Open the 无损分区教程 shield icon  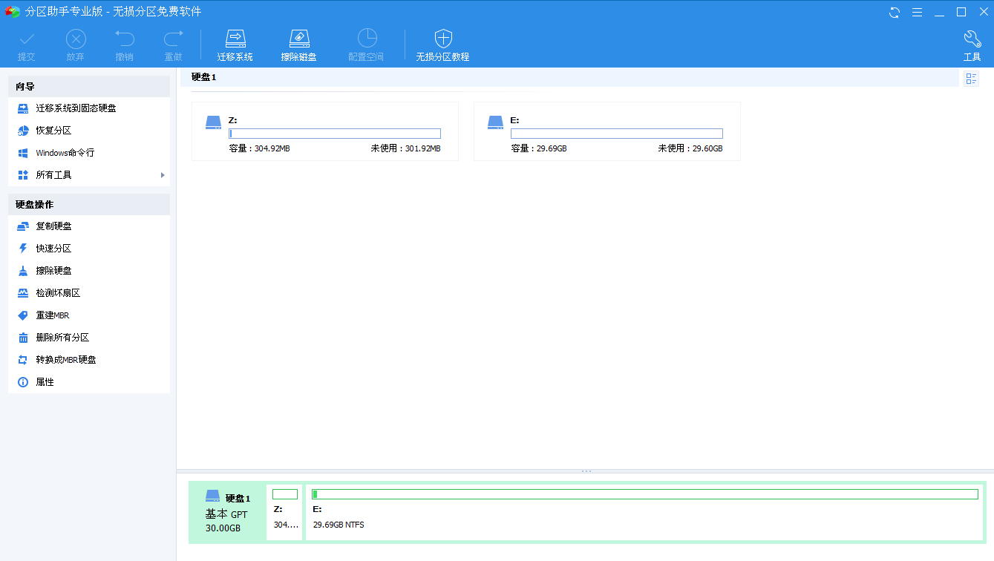[443, 39]
